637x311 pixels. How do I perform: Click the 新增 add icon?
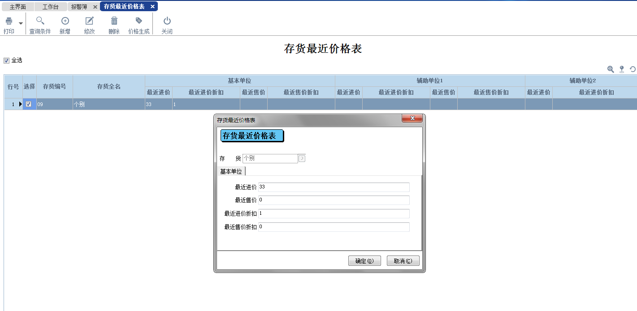65,21
